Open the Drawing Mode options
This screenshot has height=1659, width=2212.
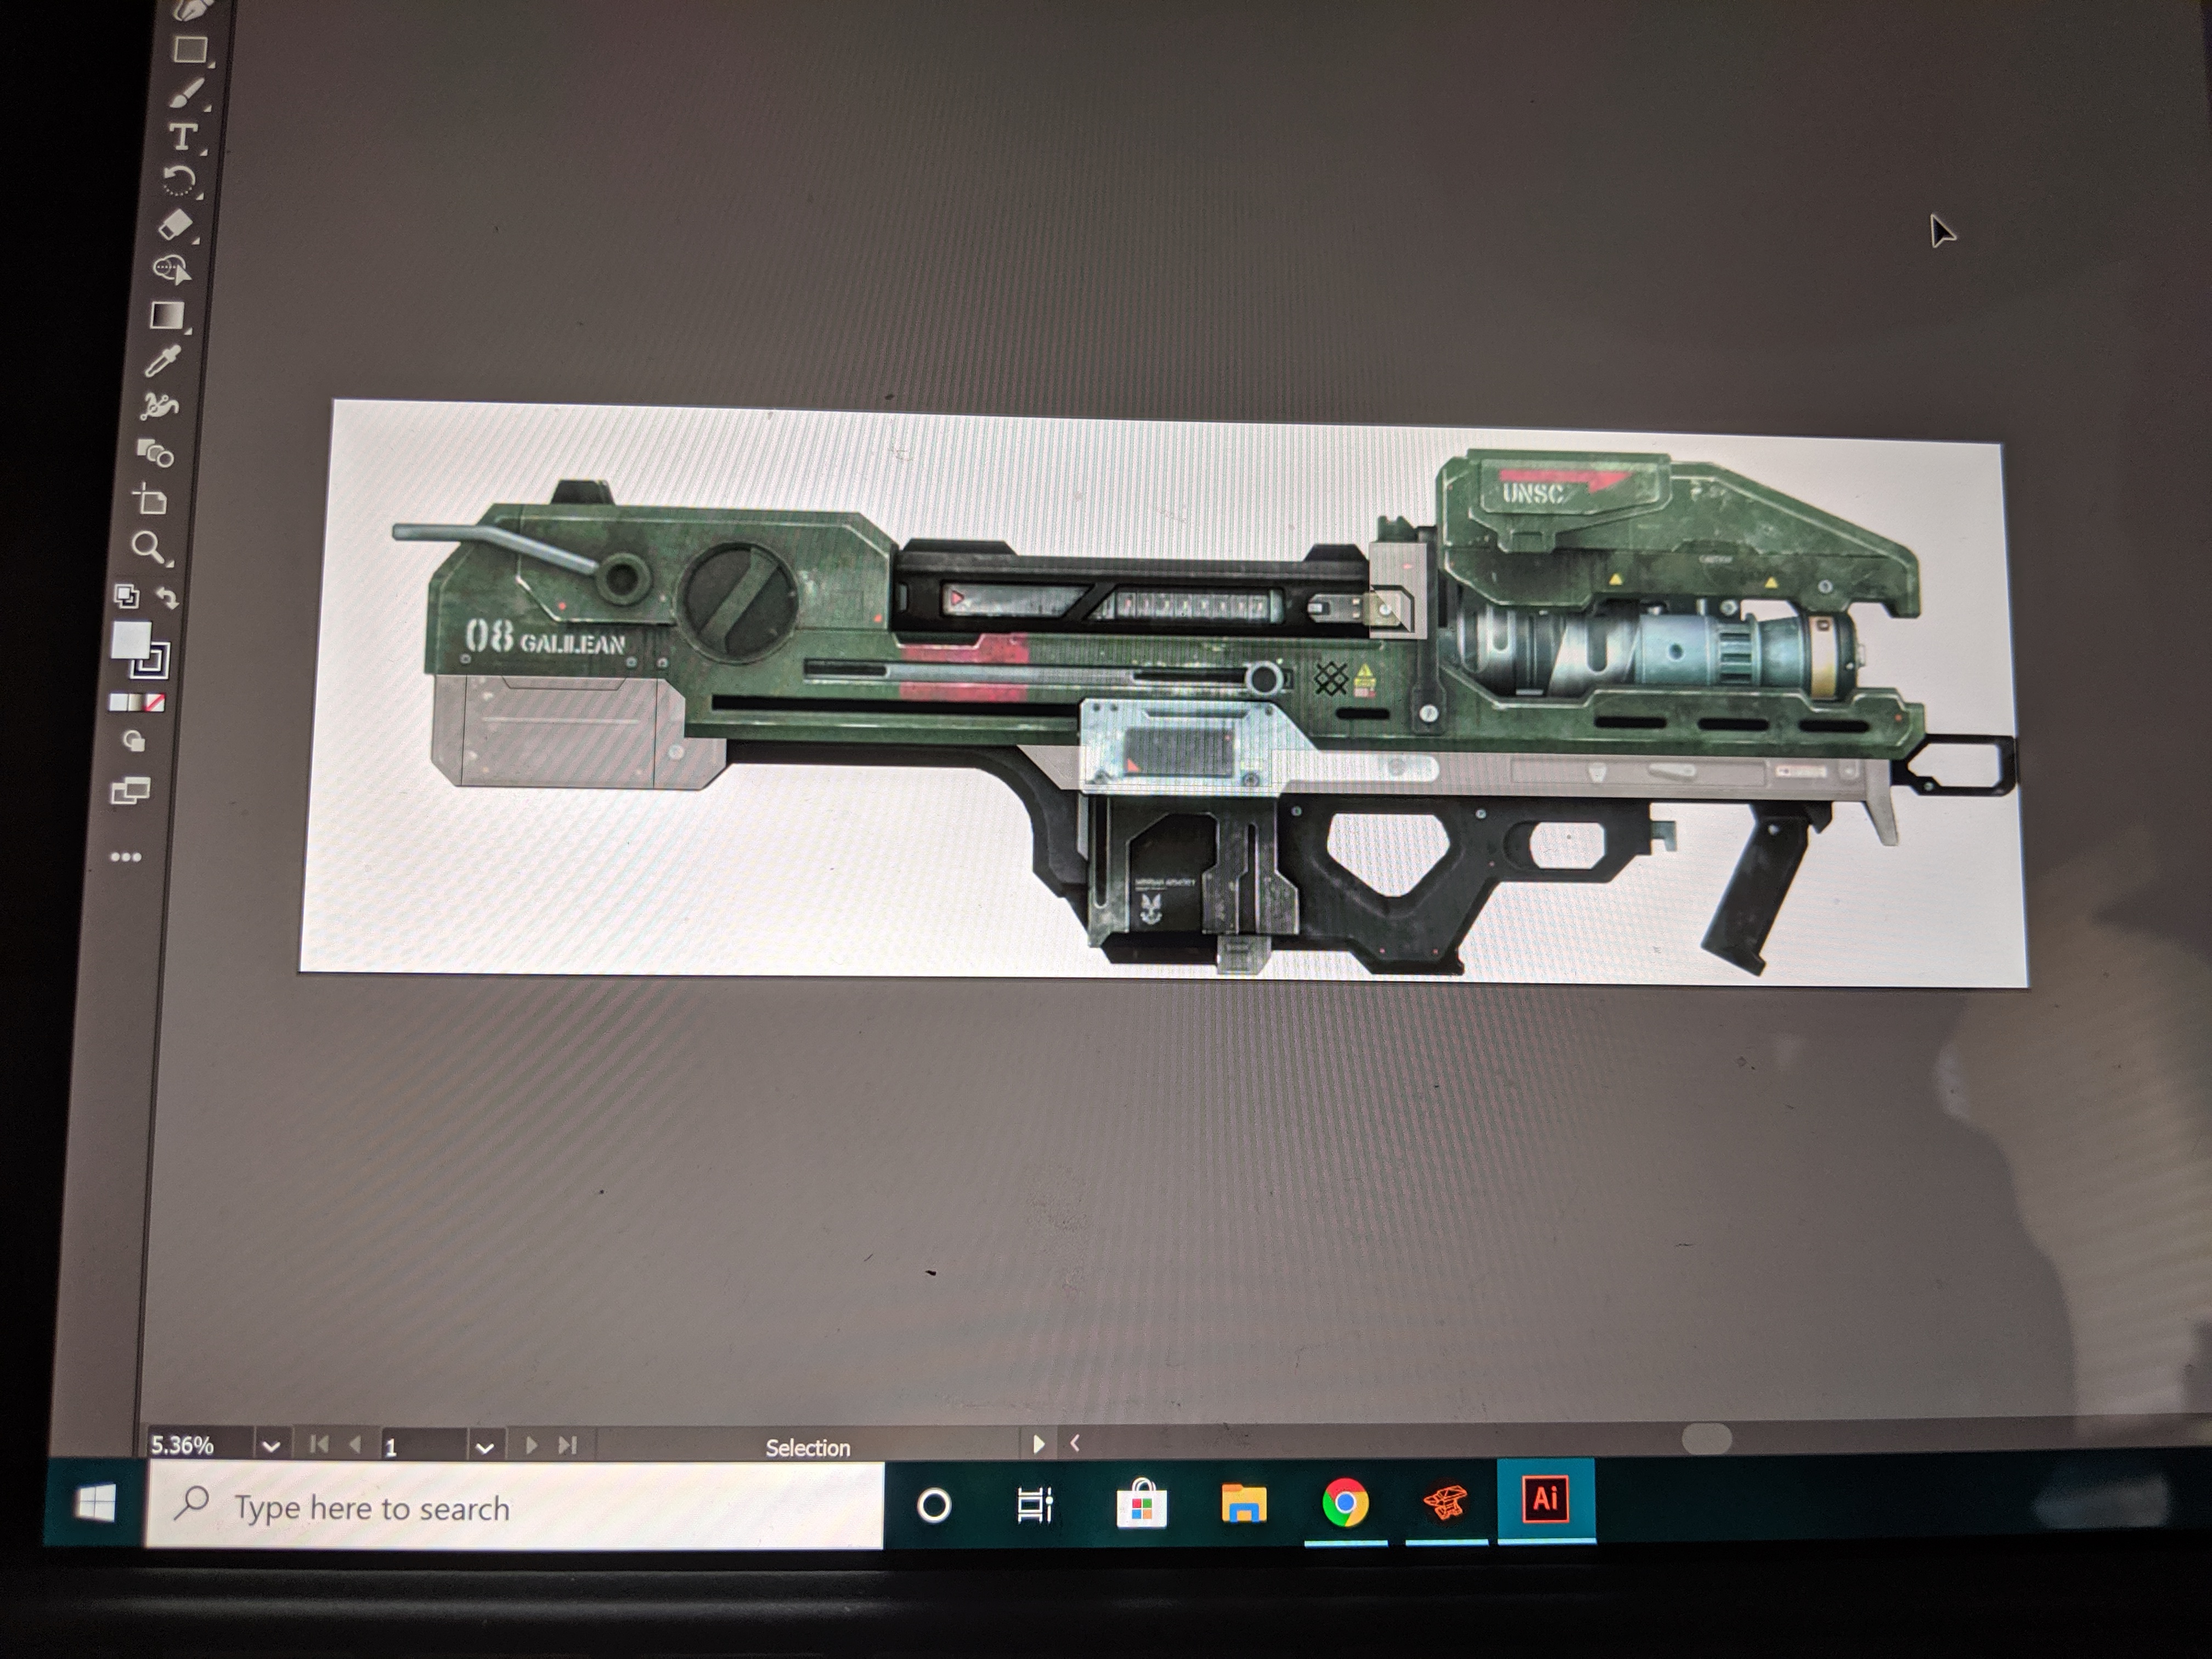click(132, 741)
